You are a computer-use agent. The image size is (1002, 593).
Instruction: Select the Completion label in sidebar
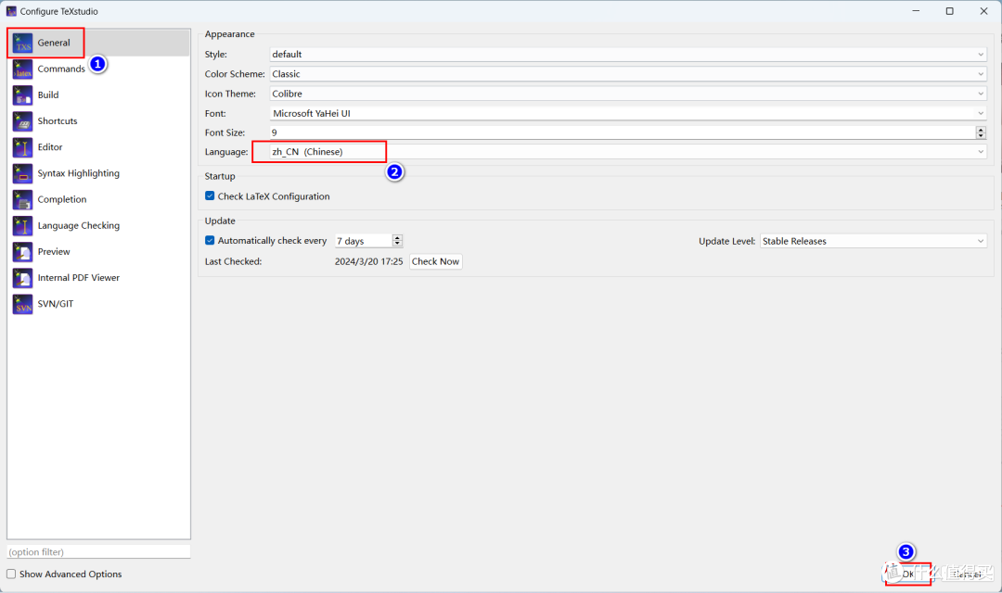62,200
